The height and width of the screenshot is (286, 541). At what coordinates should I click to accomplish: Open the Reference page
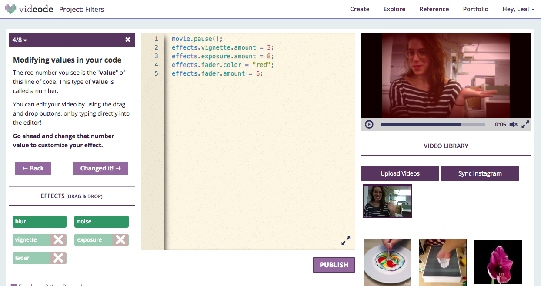click(434, 9)
